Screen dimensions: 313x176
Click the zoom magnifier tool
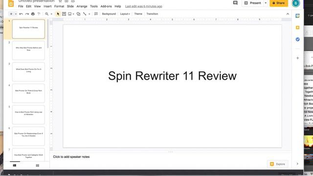(x=47, y=14)
